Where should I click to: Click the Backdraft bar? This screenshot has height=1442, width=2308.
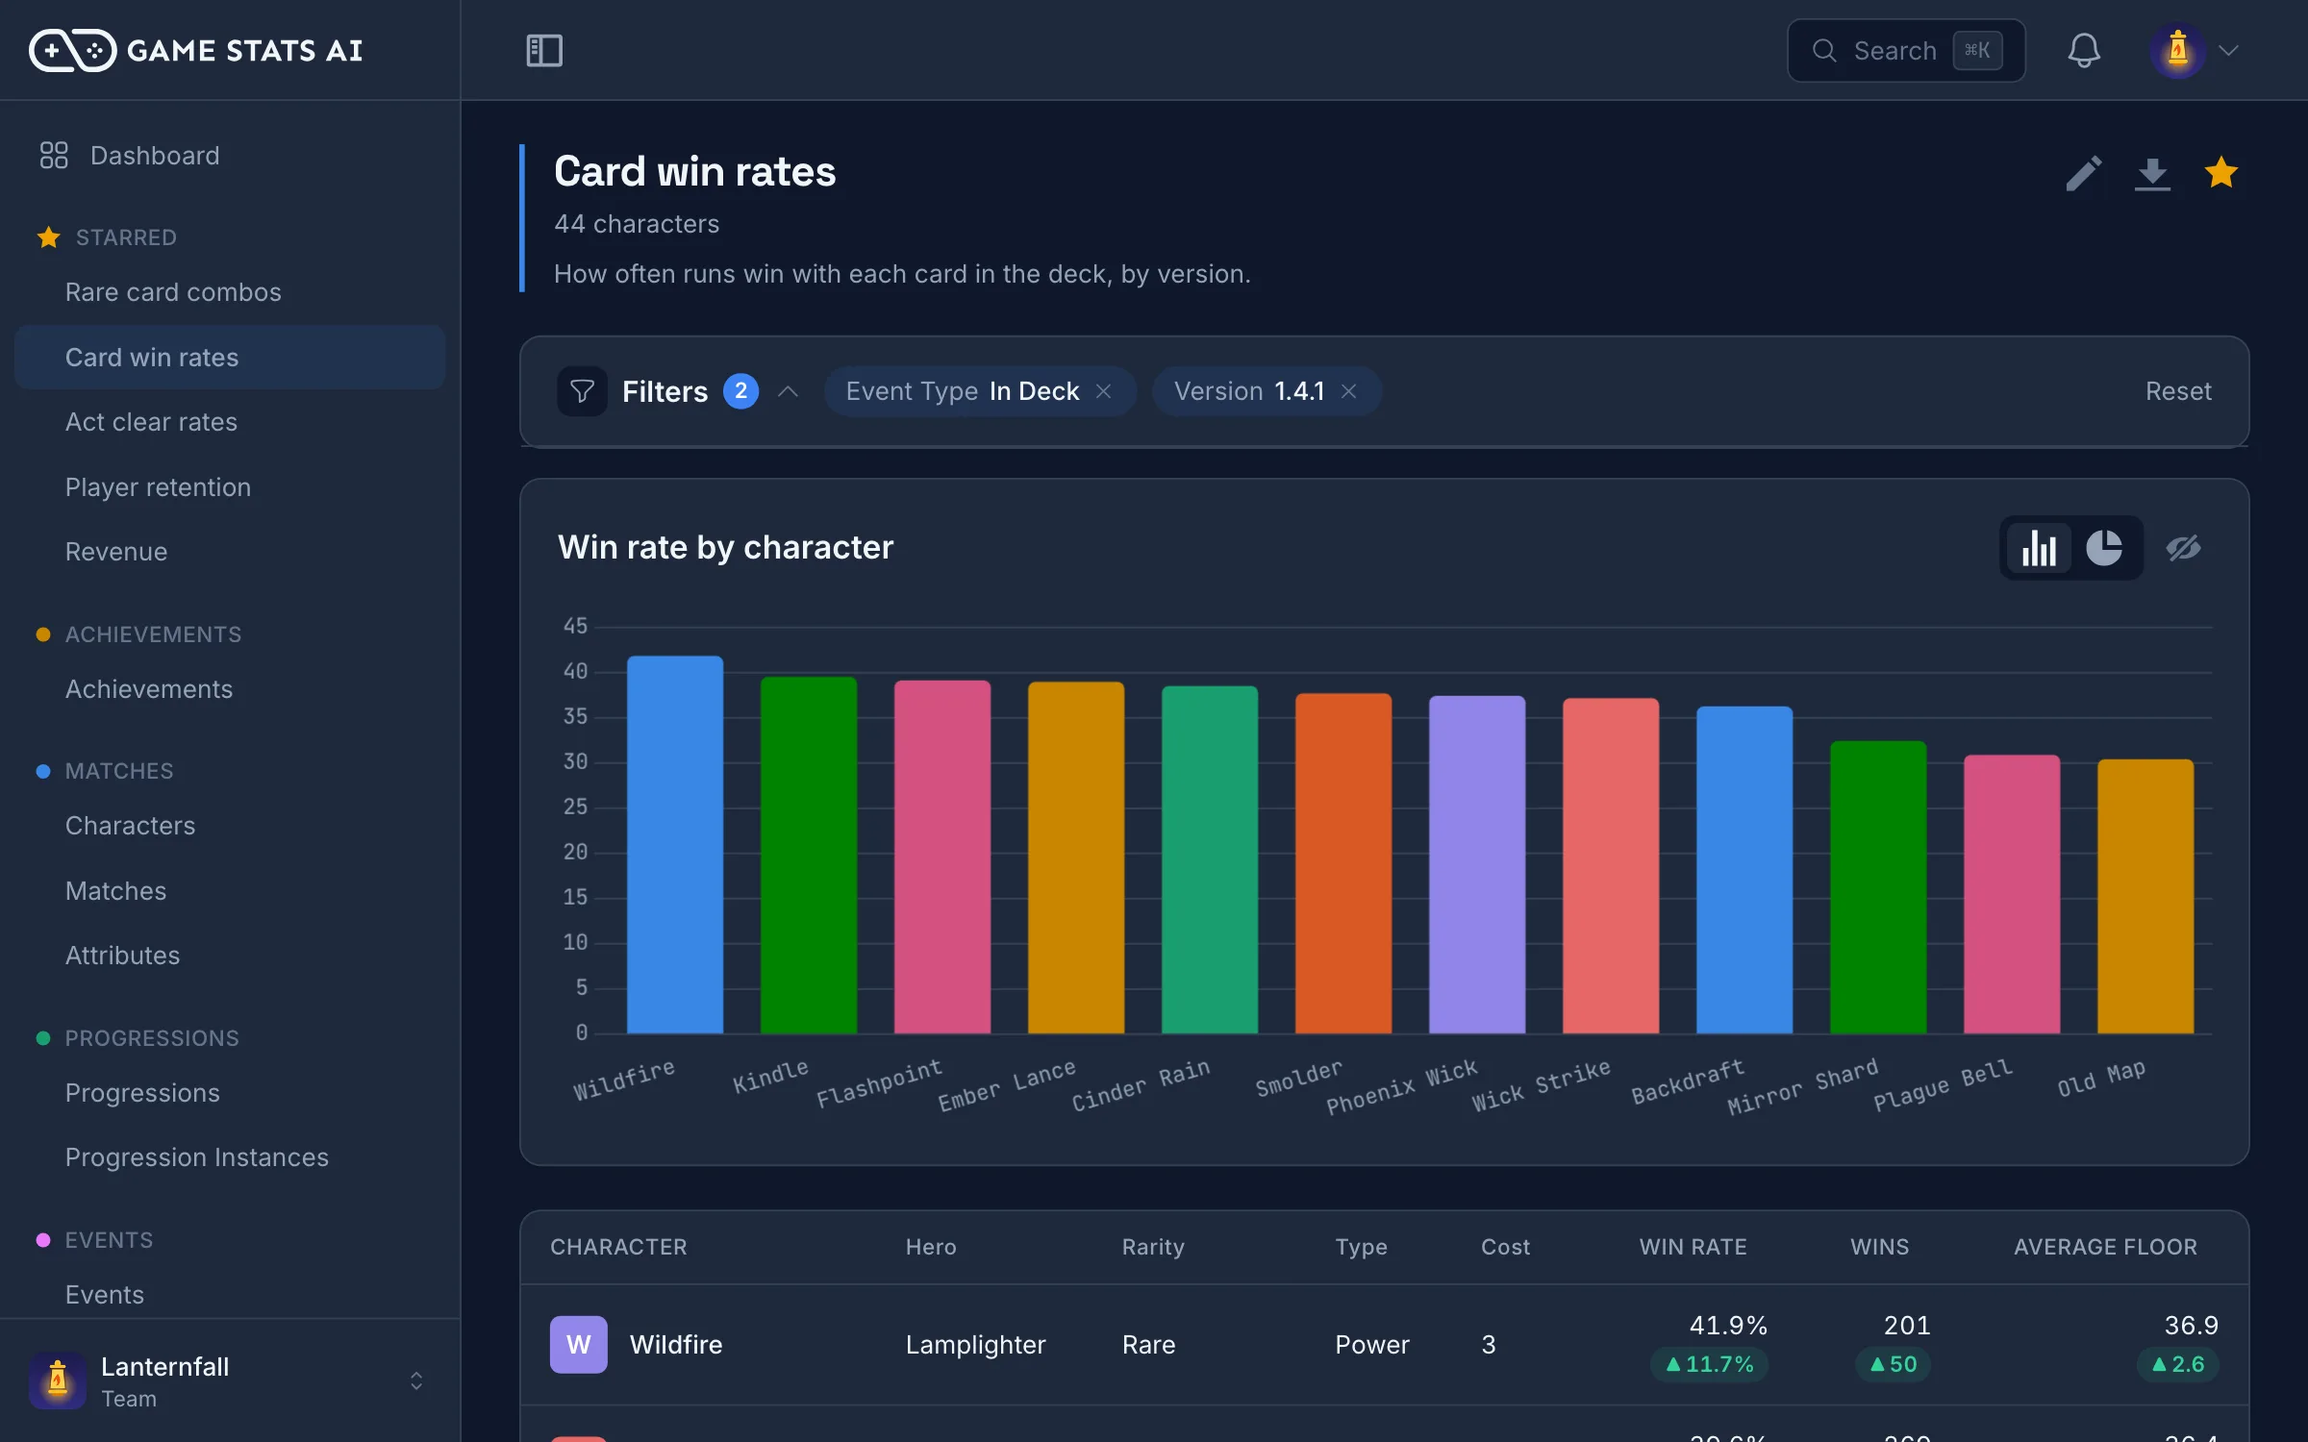[x=1744, y=870]
